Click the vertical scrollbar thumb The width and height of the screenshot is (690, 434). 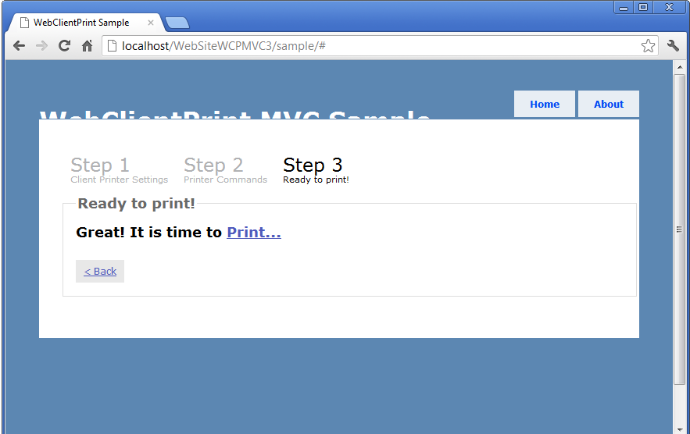679,229
